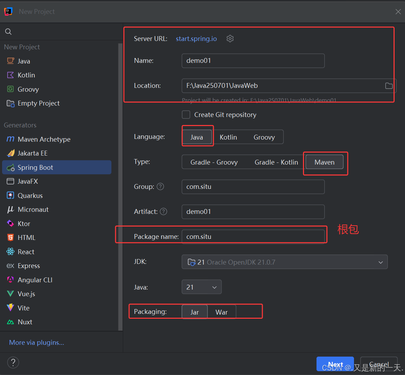Choose Gradle - Kotlin build type
This screenshot has width=405, height=375.
276,162
